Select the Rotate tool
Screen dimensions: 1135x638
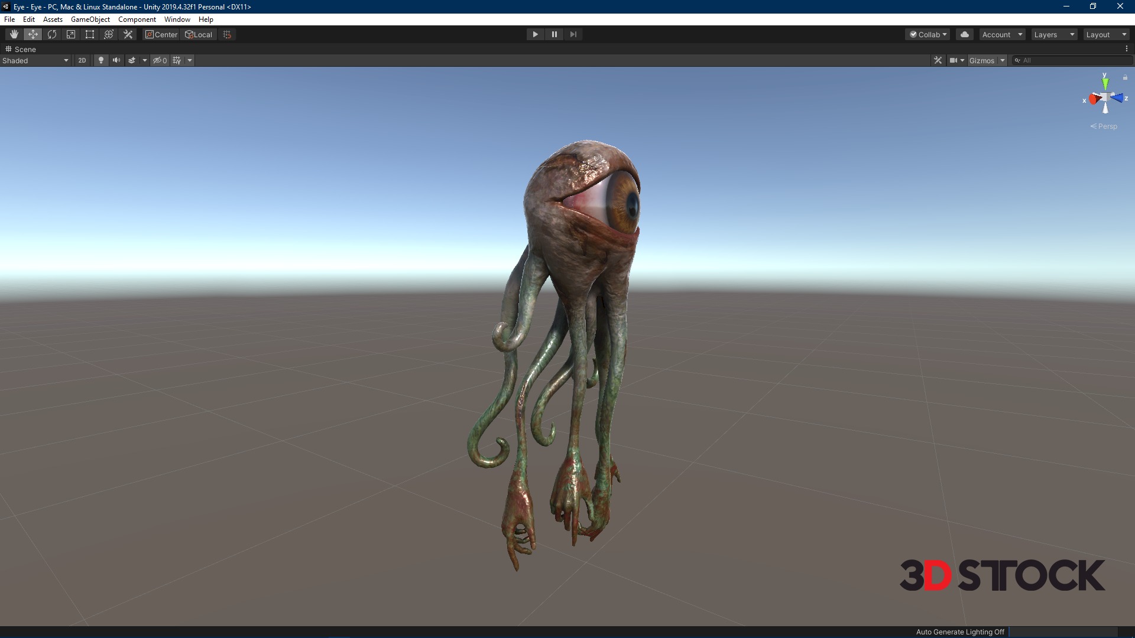point(52,34)
